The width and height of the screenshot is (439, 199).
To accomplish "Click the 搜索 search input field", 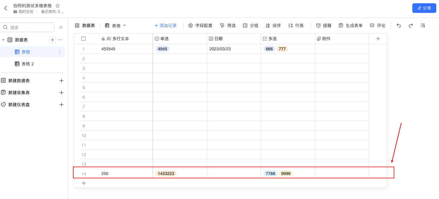I will (31, 27).
